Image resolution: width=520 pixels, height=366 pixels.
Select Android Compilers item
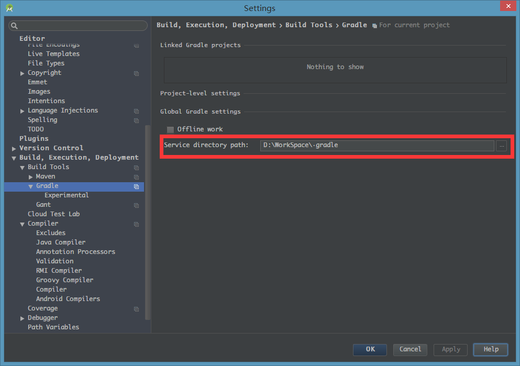pyautogui.click(x=68, y=299)
